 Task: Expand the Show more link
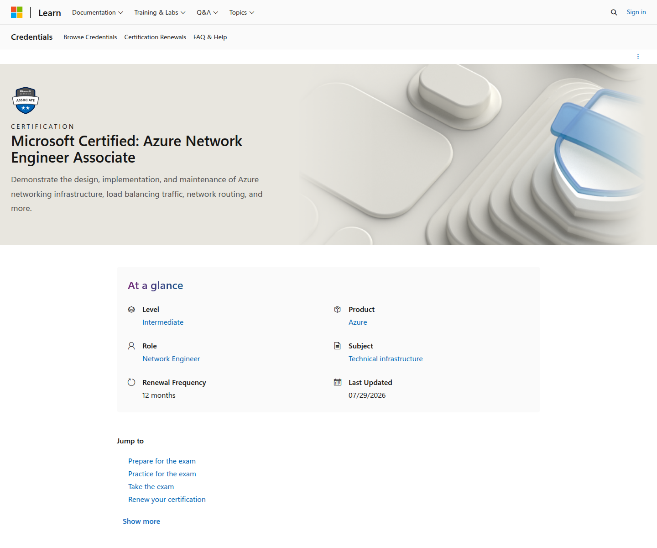141,521
